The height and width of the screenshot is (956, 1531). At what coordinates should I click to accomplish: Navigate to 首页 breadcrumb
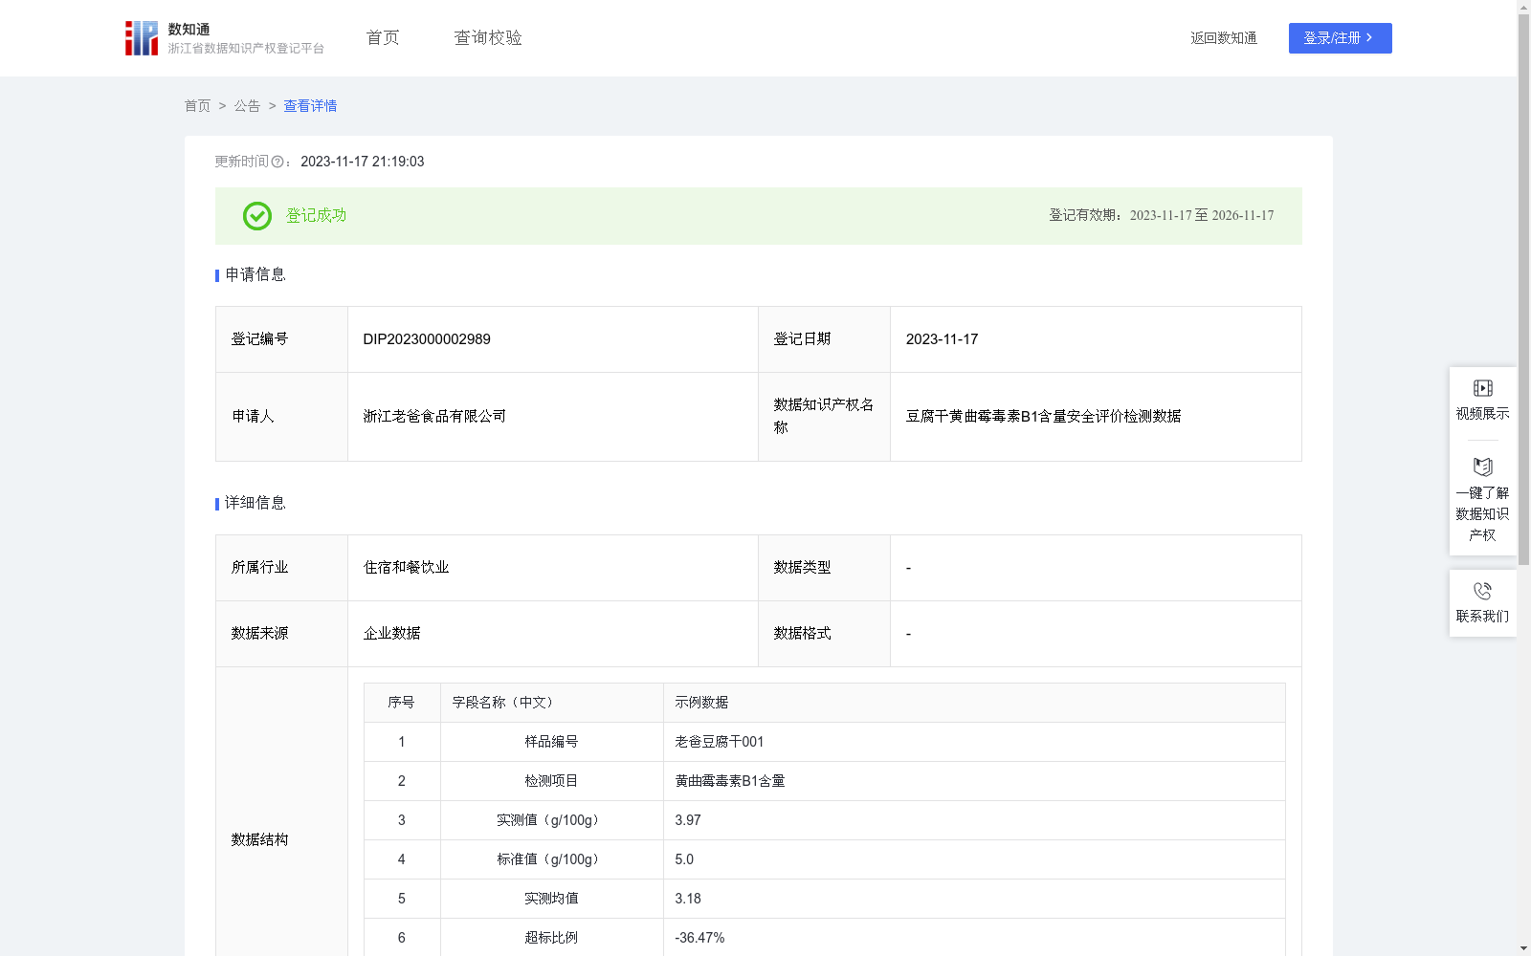tap(197, 106)
